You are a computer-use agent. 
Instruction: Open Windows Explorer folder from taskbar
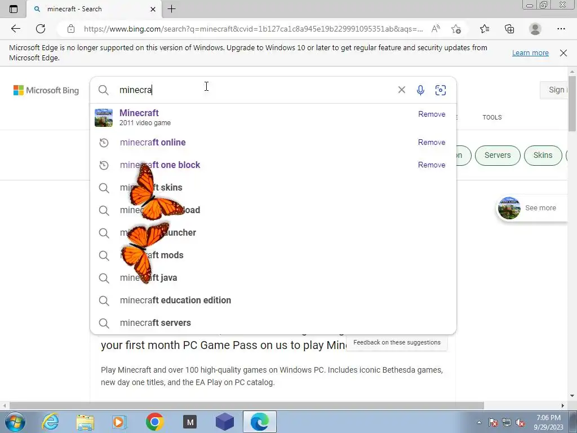(x=86, y=422)
